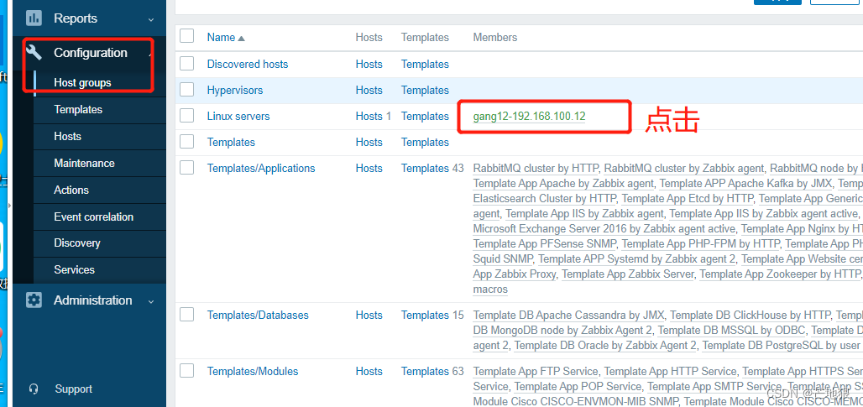Viewport: 863px width, 407px height.
Task: Click Hosts link in Templates/Modules row
Action: pyautogui.click(x=369, y=371)
